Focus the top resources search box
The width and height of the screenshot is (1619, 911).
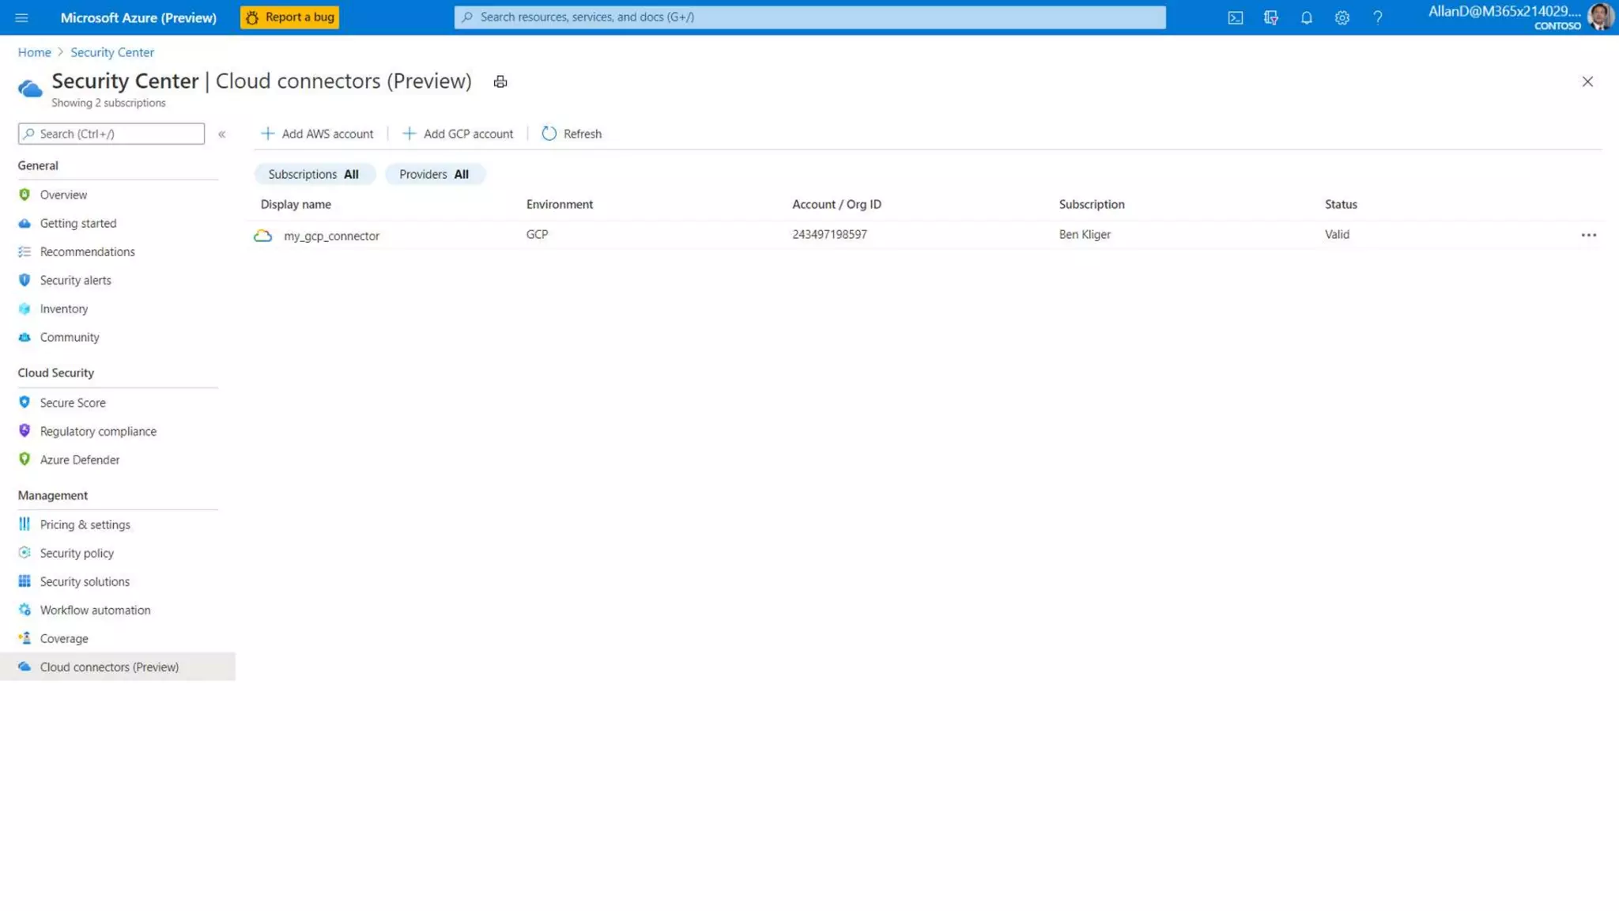pyautogui.click(x=809, y=17)
